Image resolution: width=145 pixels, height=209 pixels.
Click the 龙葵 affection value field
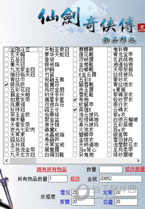tap(126, 192)
